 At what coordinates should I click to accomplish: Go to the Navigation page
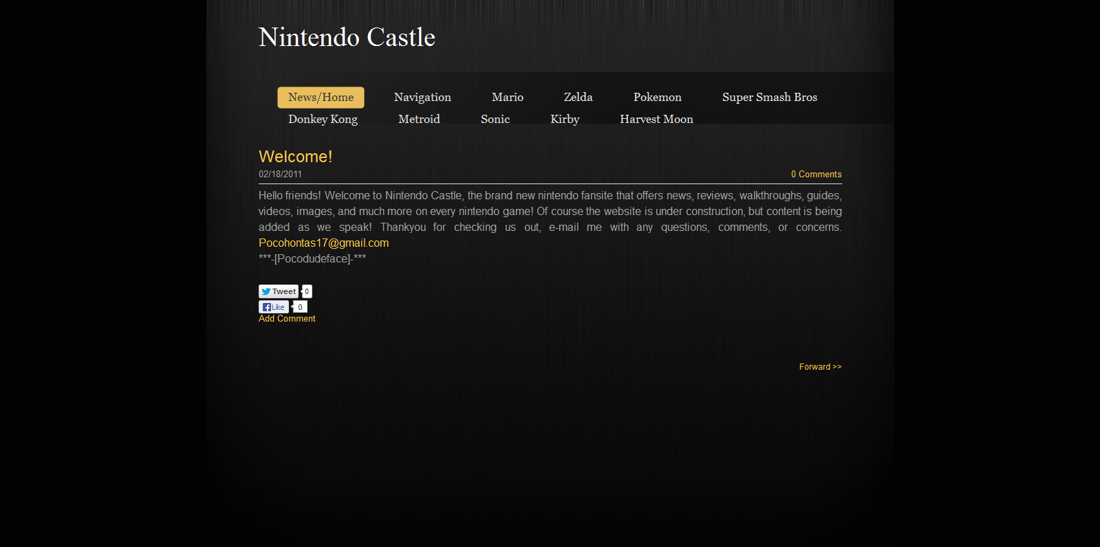(422, 98)
